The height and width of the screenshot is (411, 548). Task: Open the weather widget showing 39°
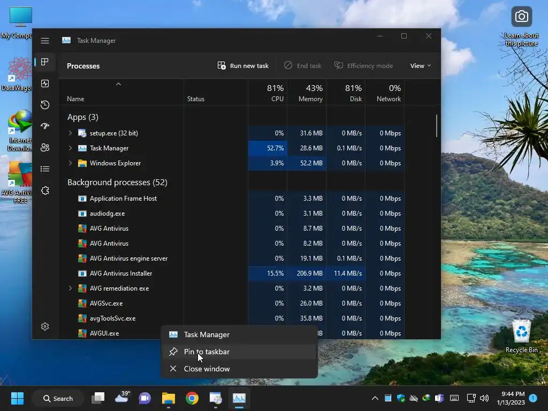point(122,398)
